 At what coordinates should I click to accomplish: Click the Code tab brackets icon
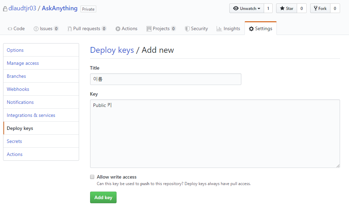pos(10,29)
